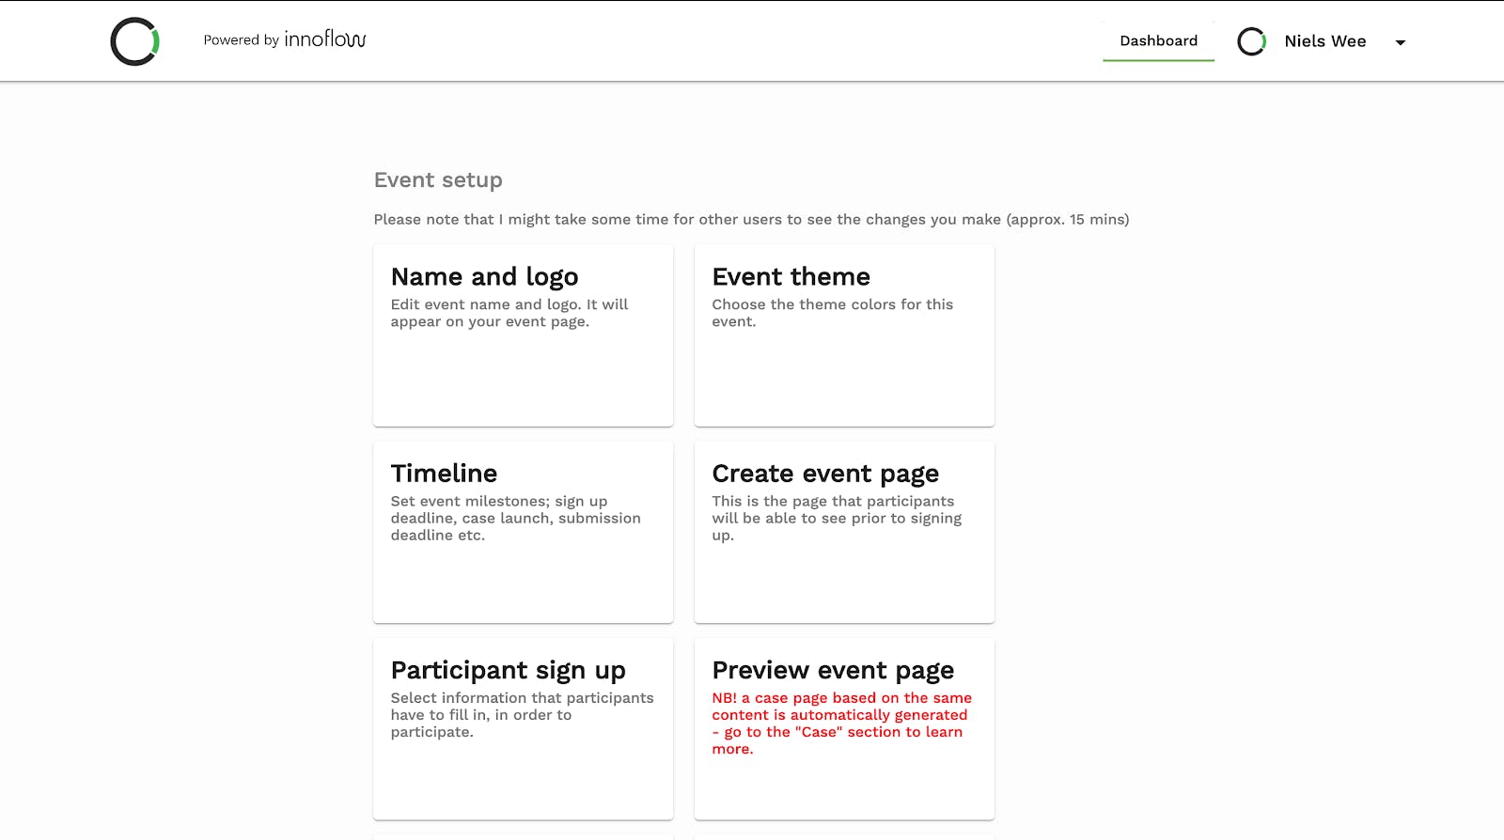
Task: Open the Preview event page card
Action: pyautogui.click(x=844, y=729)
